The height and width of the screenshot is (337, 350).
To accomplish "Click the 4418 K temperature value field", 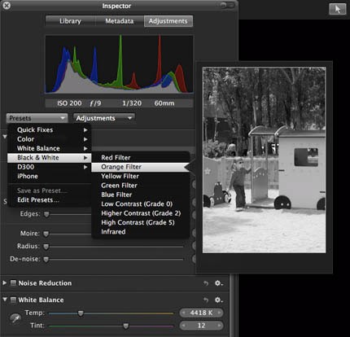I will [x=201, y=313].
